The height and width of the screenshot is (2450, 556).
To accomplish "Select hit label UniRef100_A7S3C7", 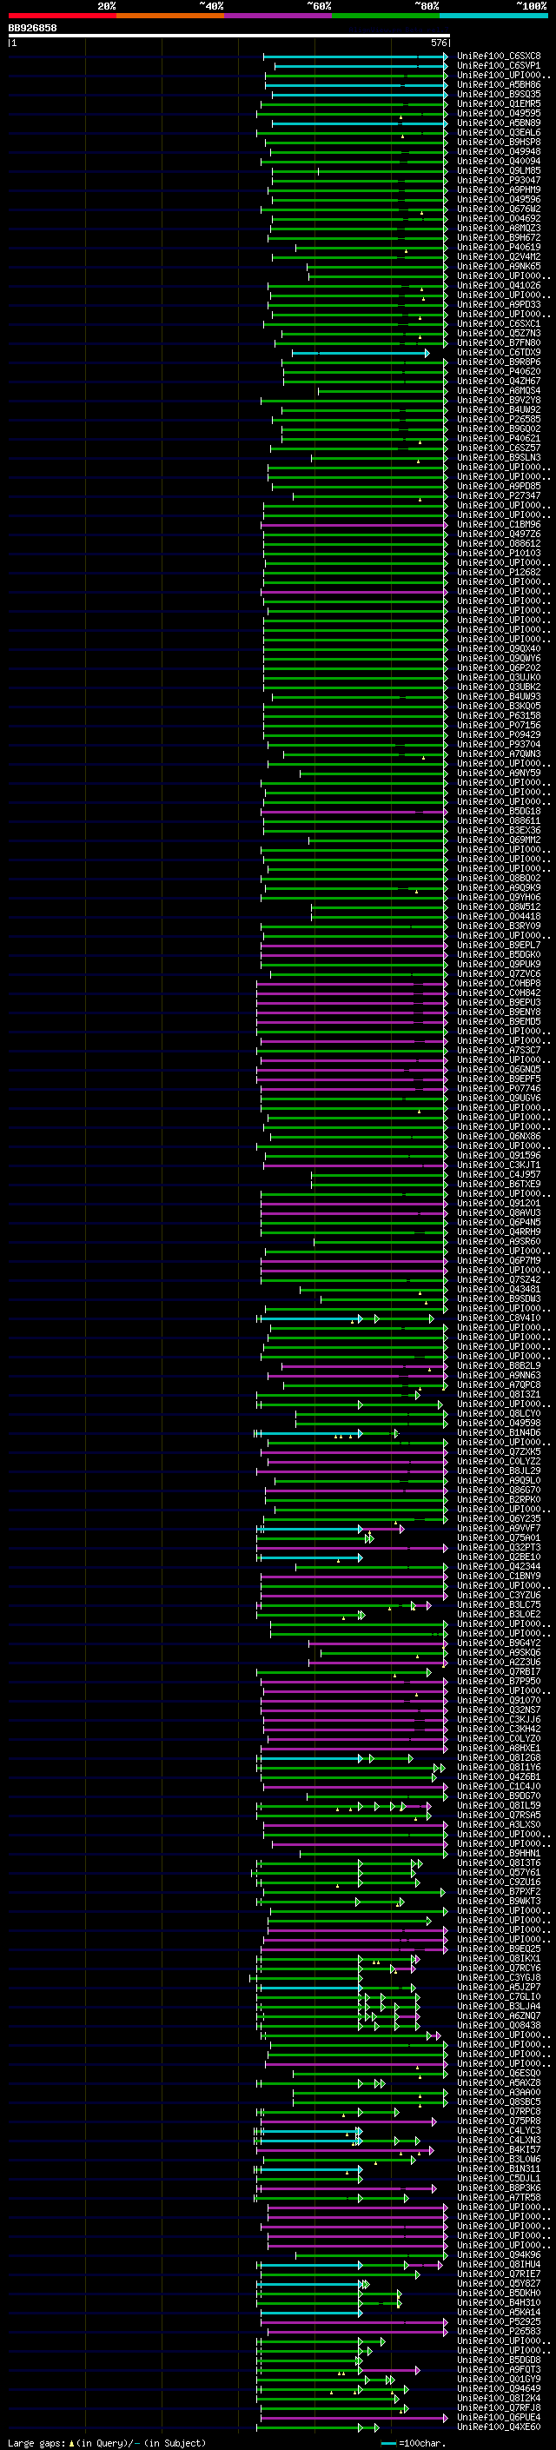I will pos(499,1050).
